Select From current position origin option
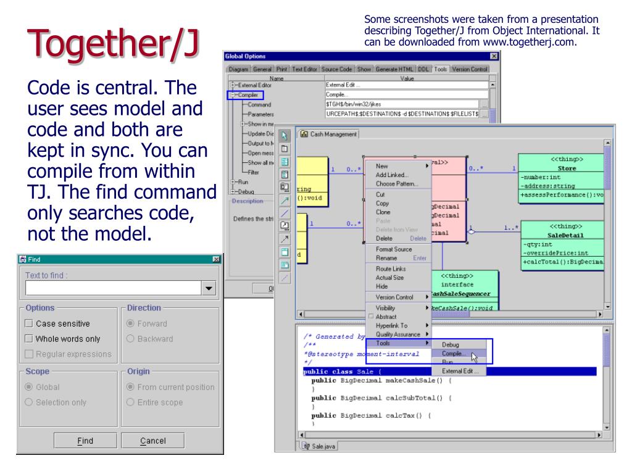632x474 pixels. click(x=130, y=386)
